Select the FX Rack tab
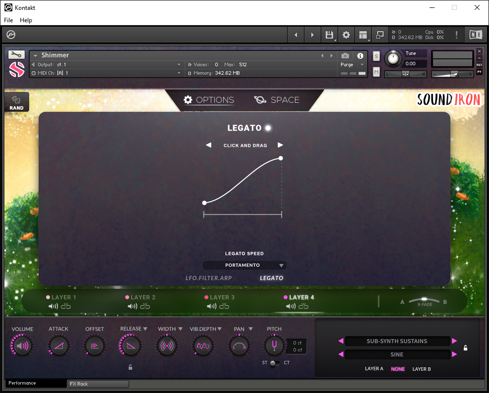489x393 pixels. click(x=98, y=384)
